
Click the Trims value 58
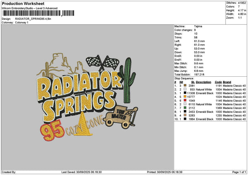coord(196,38)
